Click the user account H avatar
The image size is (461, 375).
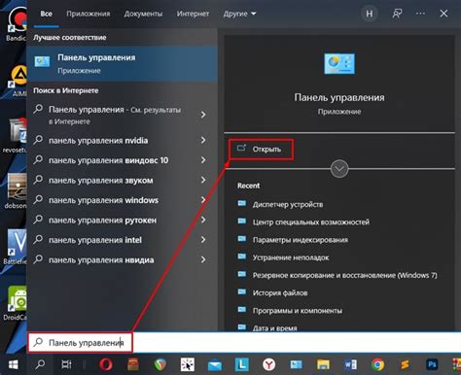click(370, 14)
